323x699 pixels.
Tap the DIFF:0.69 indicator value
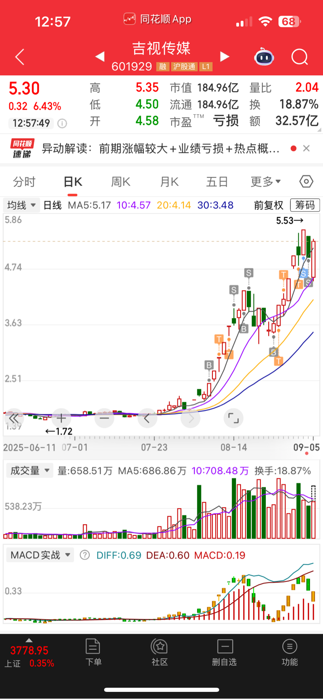119,555
